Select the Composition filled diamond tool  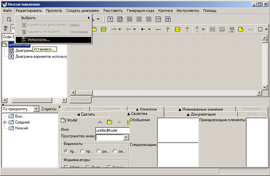(x=143, y=29)
